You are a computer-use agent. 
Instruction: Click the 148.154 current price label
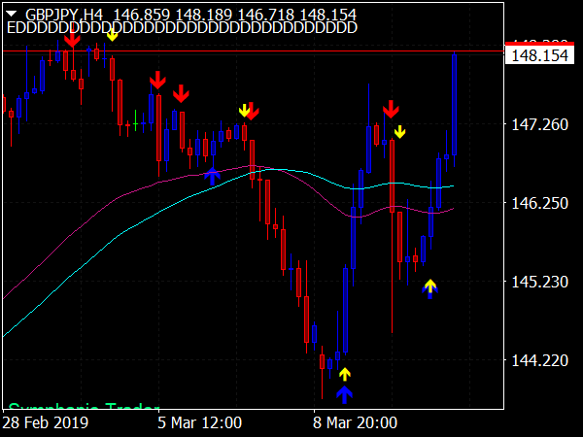coord(539,55)
